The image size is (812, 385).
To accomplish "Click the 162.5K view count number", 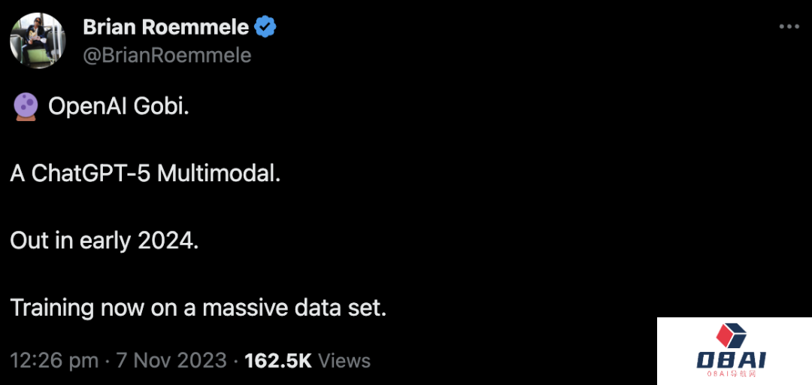I will (x=277, y=361).
